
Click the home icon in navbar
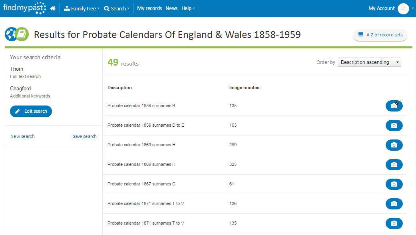(53, 8)
